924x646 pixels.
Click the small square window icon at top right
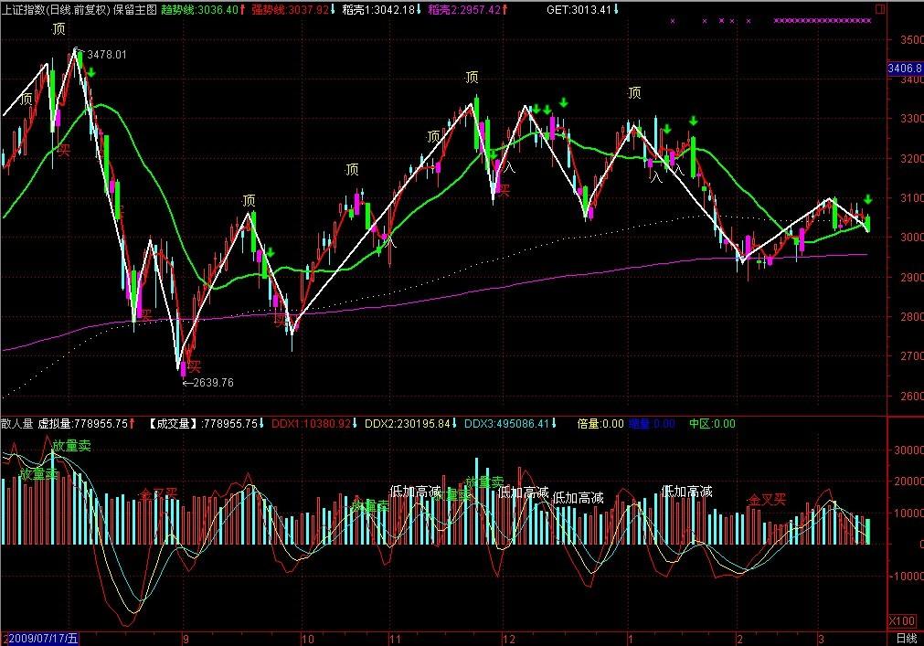tap(880, 9)
